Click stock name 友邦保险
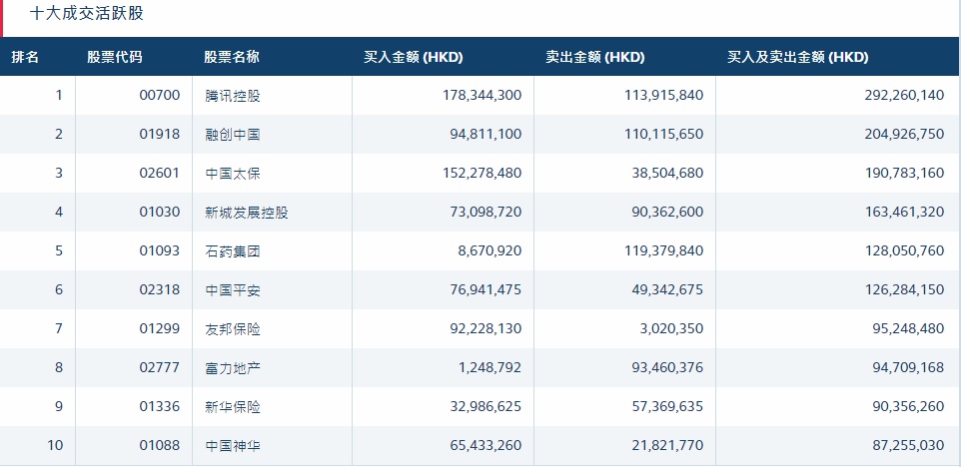 point(233,329)
